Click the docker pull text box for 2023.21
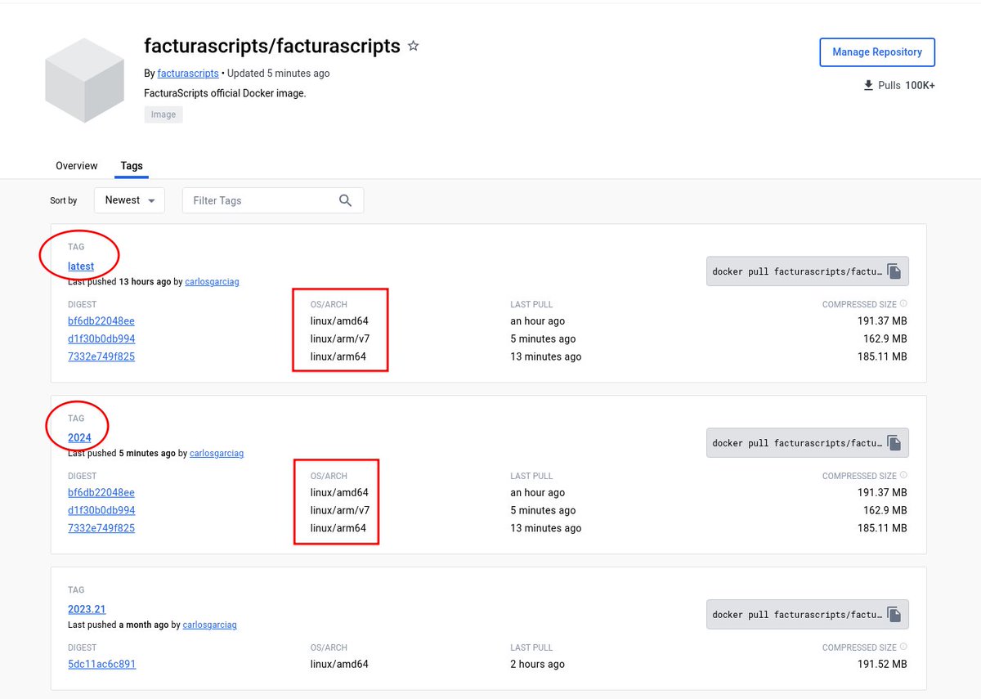The width and height of the screenshot is (981, 699). tap(797, 615)
